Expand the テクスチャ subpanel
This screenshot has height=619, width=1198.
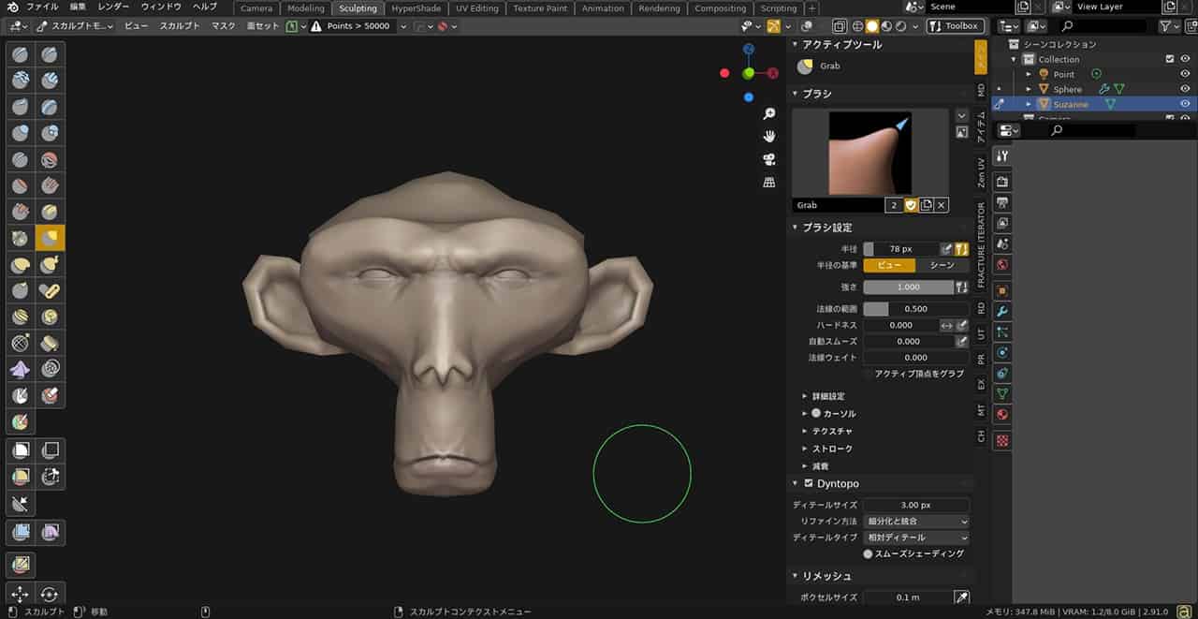point(827,431)
